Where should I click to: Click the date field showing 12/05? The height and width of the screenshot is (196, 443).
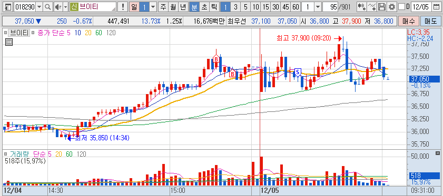point(421,7)
